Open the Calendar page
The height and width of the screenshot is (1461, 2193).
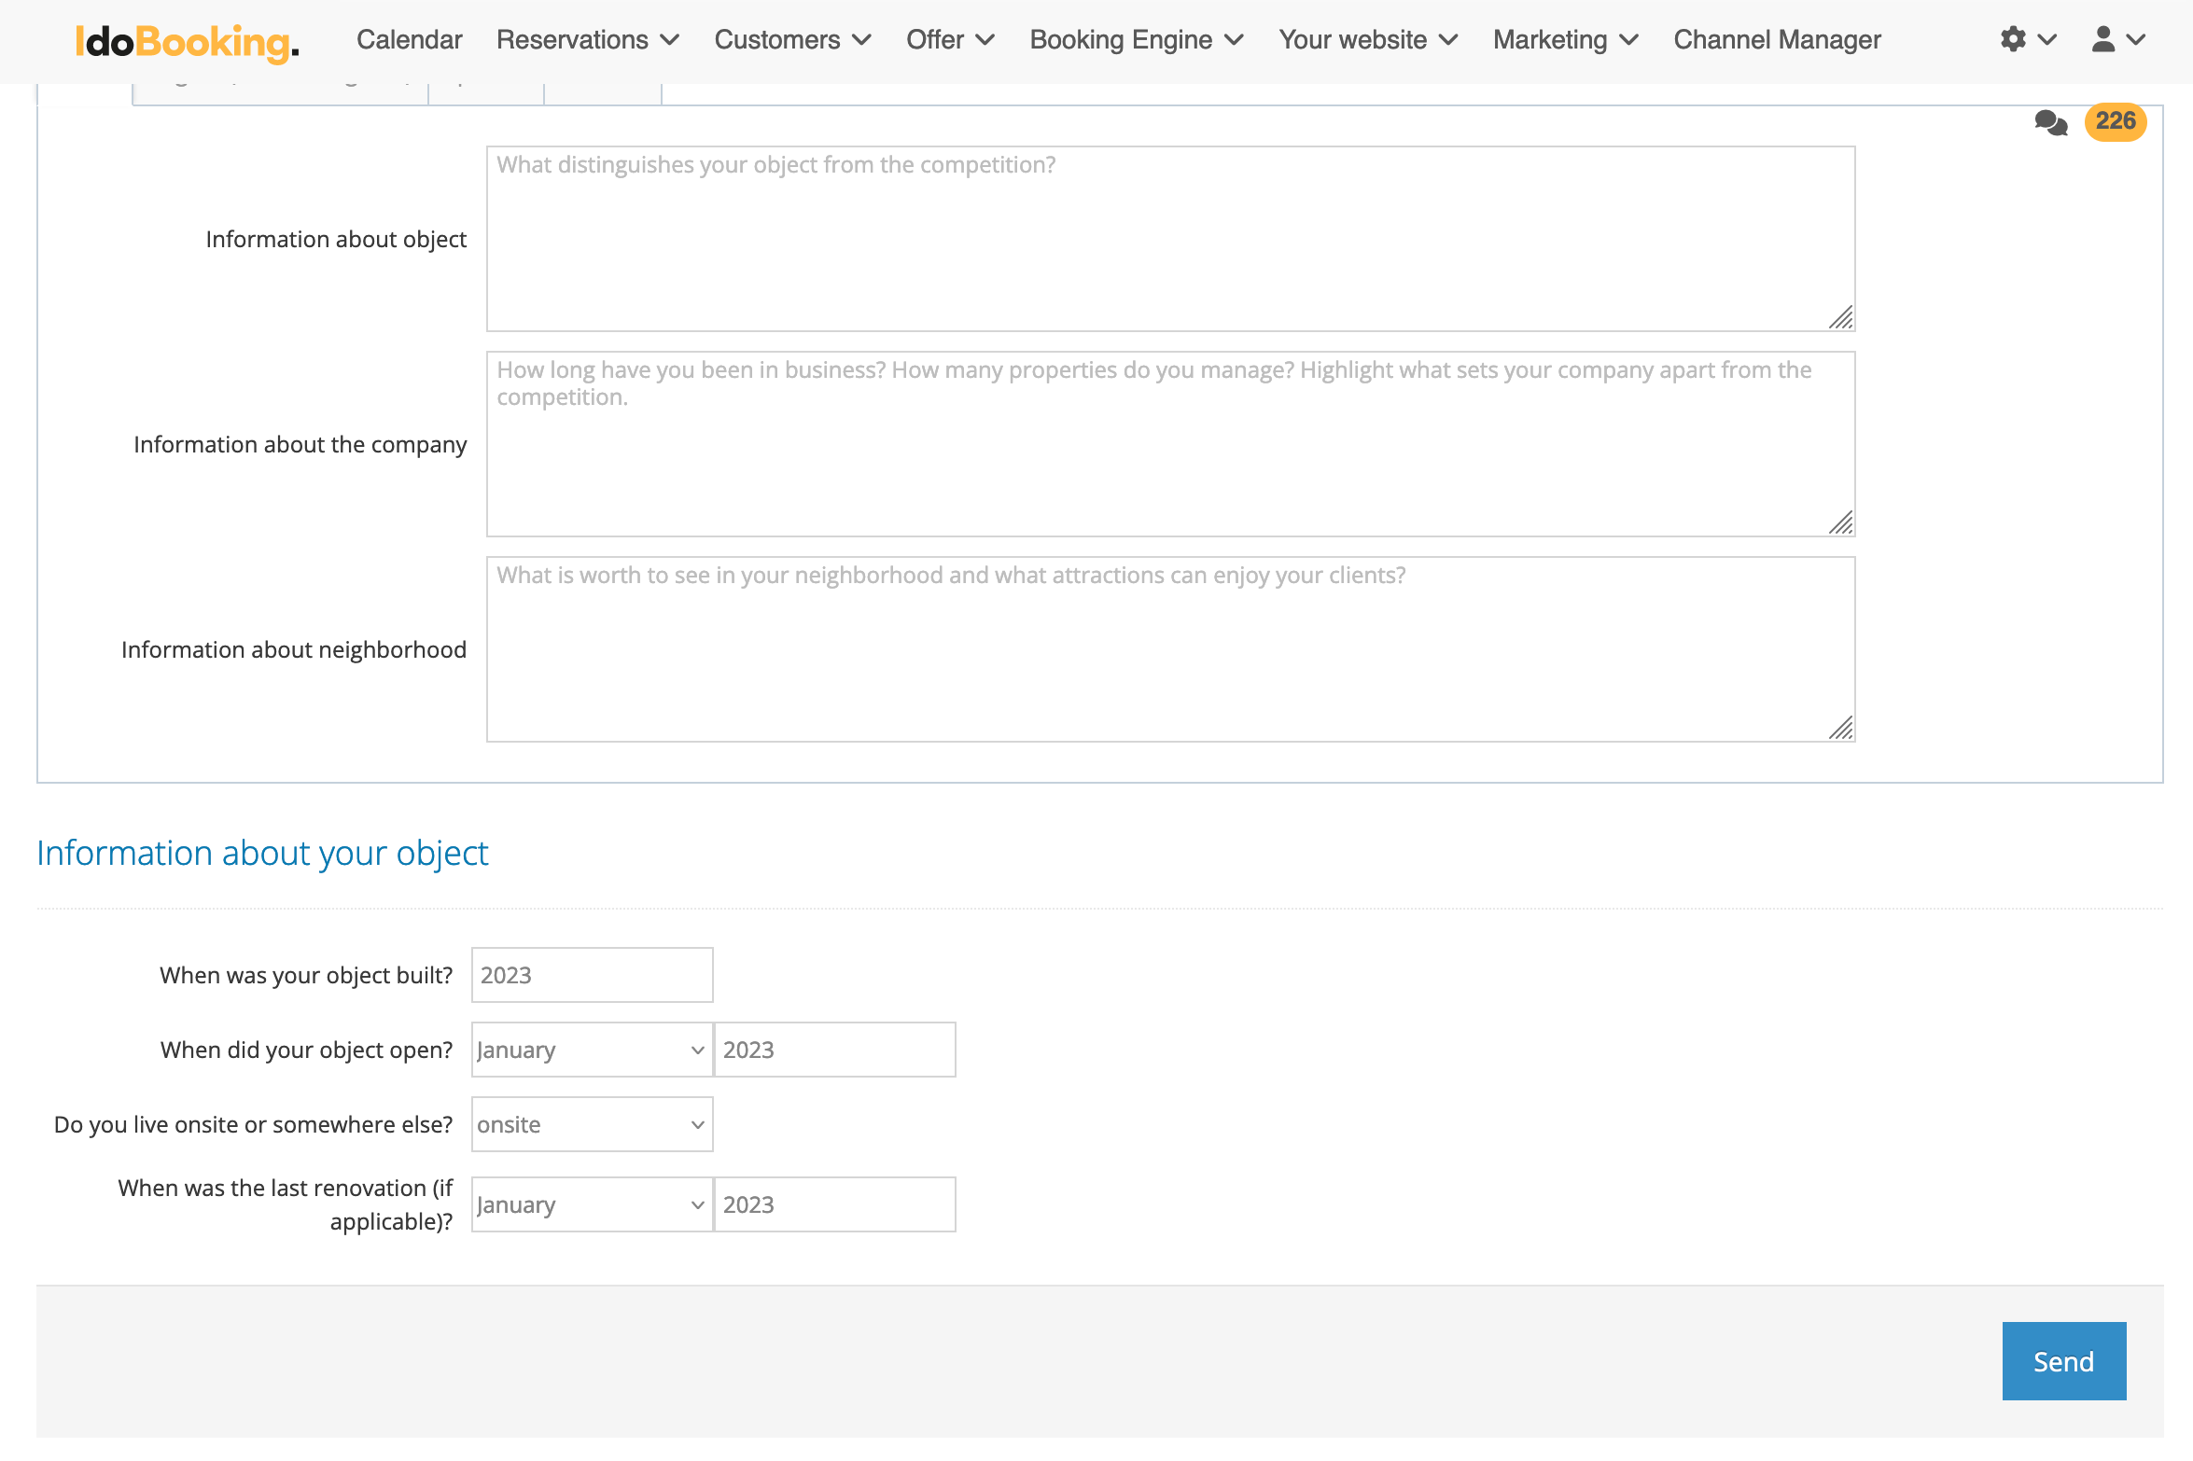[409, 40]
